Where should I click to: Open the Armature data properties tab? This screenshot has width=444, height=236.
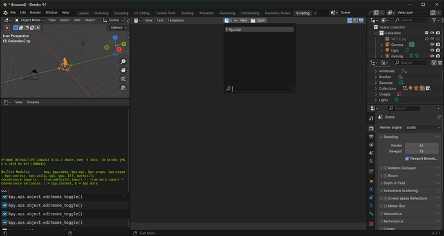[x=371, y=206]
